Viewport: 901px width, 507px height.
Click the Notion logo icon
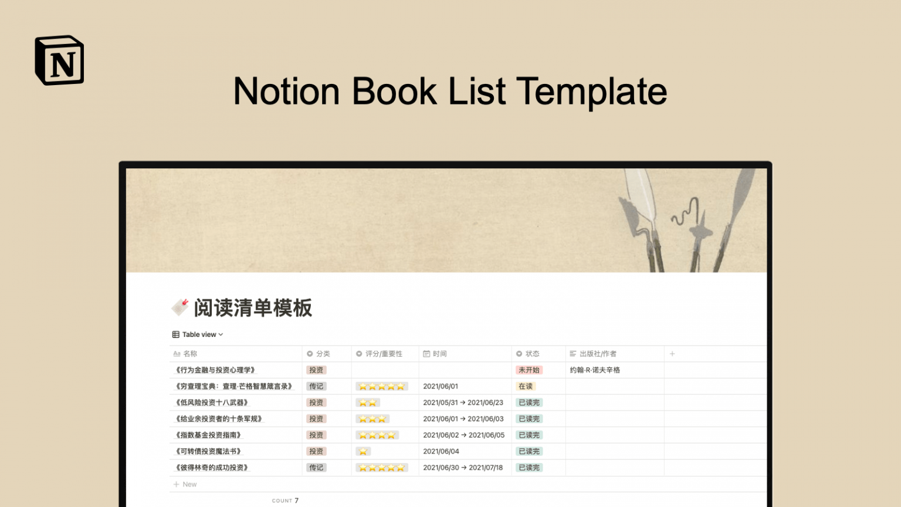pyautogui.click(x=59, y=60)
